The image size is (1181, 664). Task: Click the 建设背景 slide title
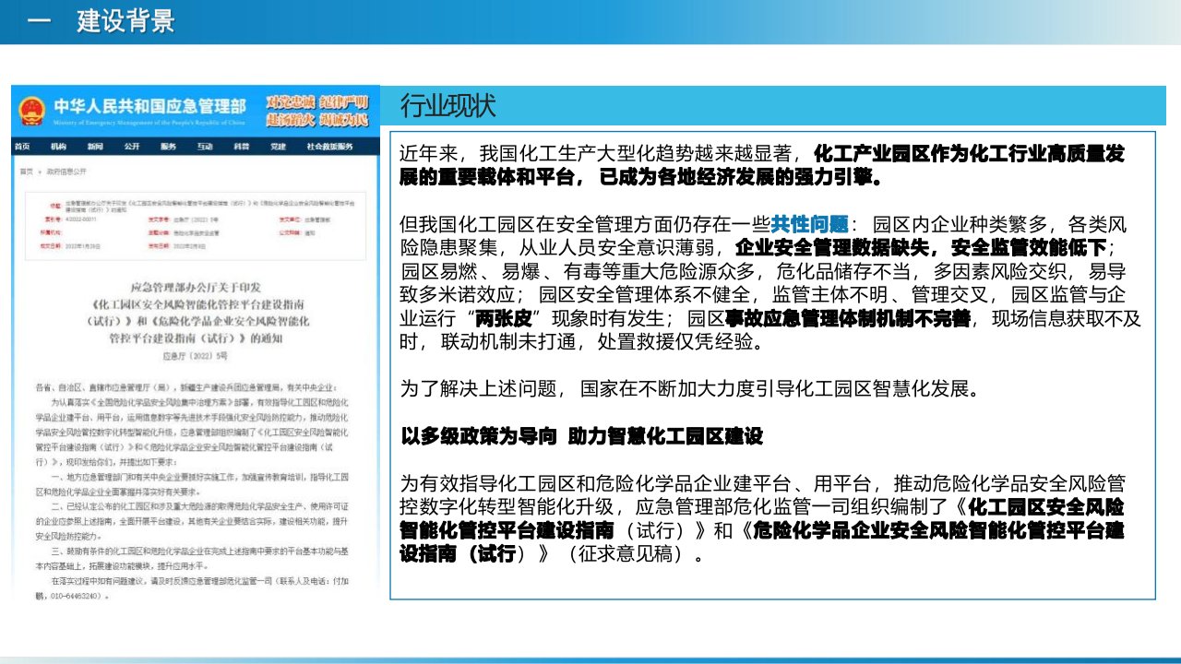(x=125, y=21)
